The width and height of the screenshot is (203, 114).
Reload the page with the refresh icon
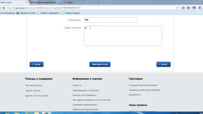pyautogui.click(x=177, y=8)
